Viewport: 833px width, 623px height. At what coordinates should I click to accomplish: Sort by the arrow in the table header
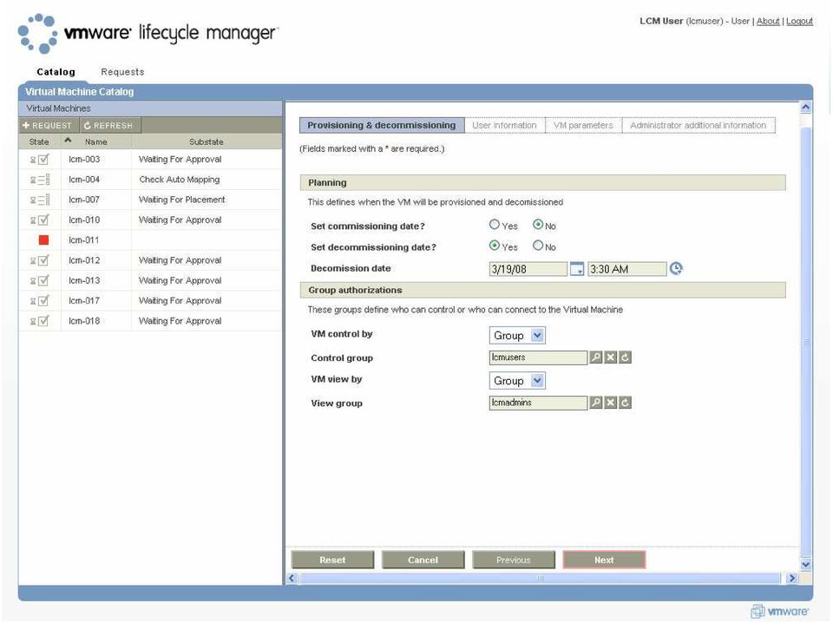[x=68, y=141]
